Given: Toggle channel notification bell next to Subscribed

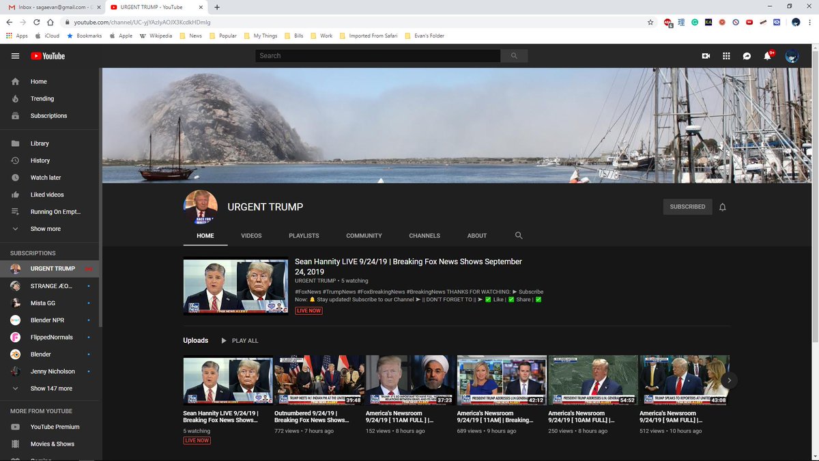Looking at the screenshot, I should pos(723,207).
